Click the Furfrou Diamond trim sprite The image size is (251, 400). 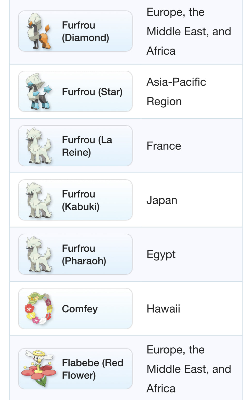pyautogui.click(x=39, y=31)
